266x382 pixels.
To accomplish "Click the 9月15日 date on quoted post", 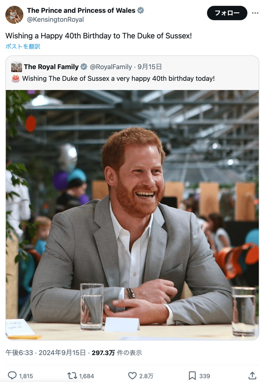I will tap(150, 67).
